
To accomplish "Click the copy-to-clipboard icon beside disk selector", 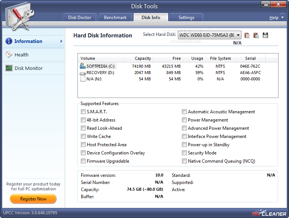I will tap(247, 35).
